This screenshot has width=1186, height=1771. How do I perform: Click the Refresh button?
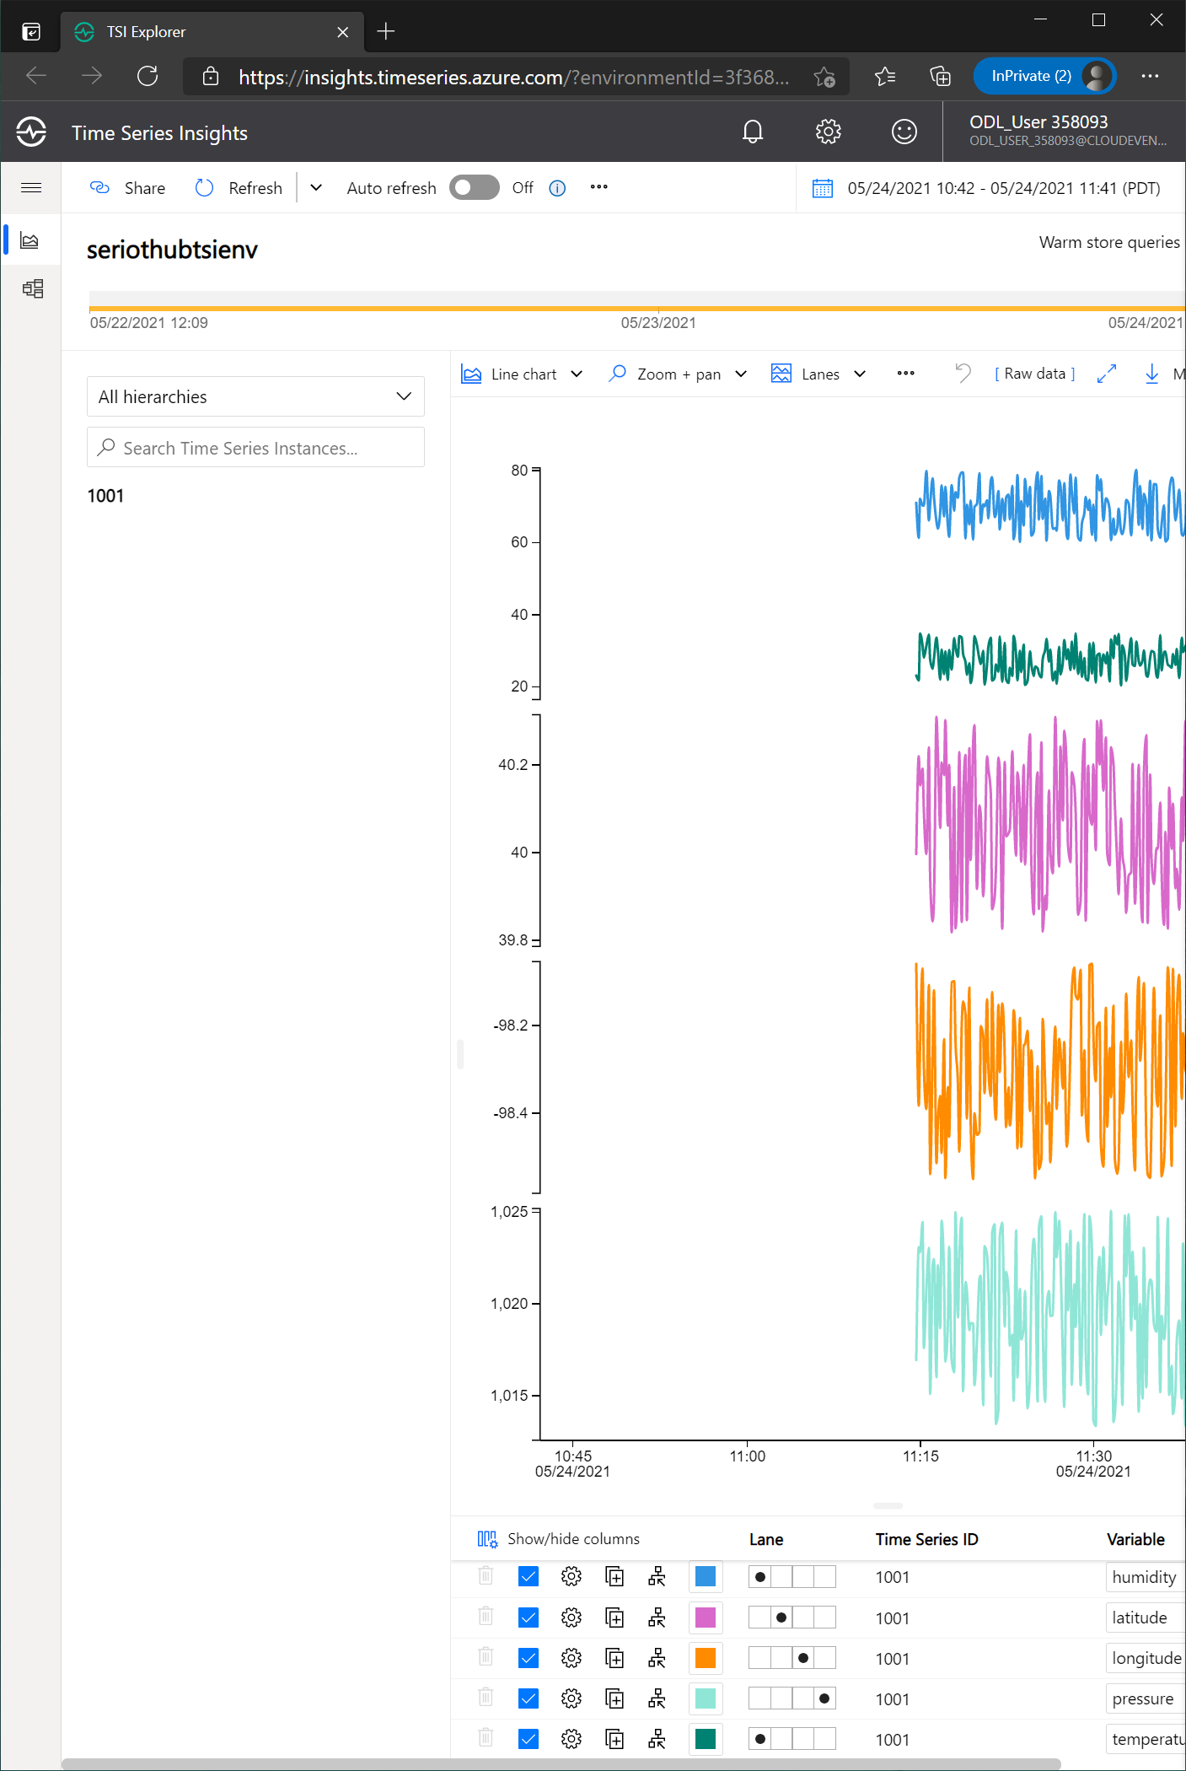coord(239,188)
